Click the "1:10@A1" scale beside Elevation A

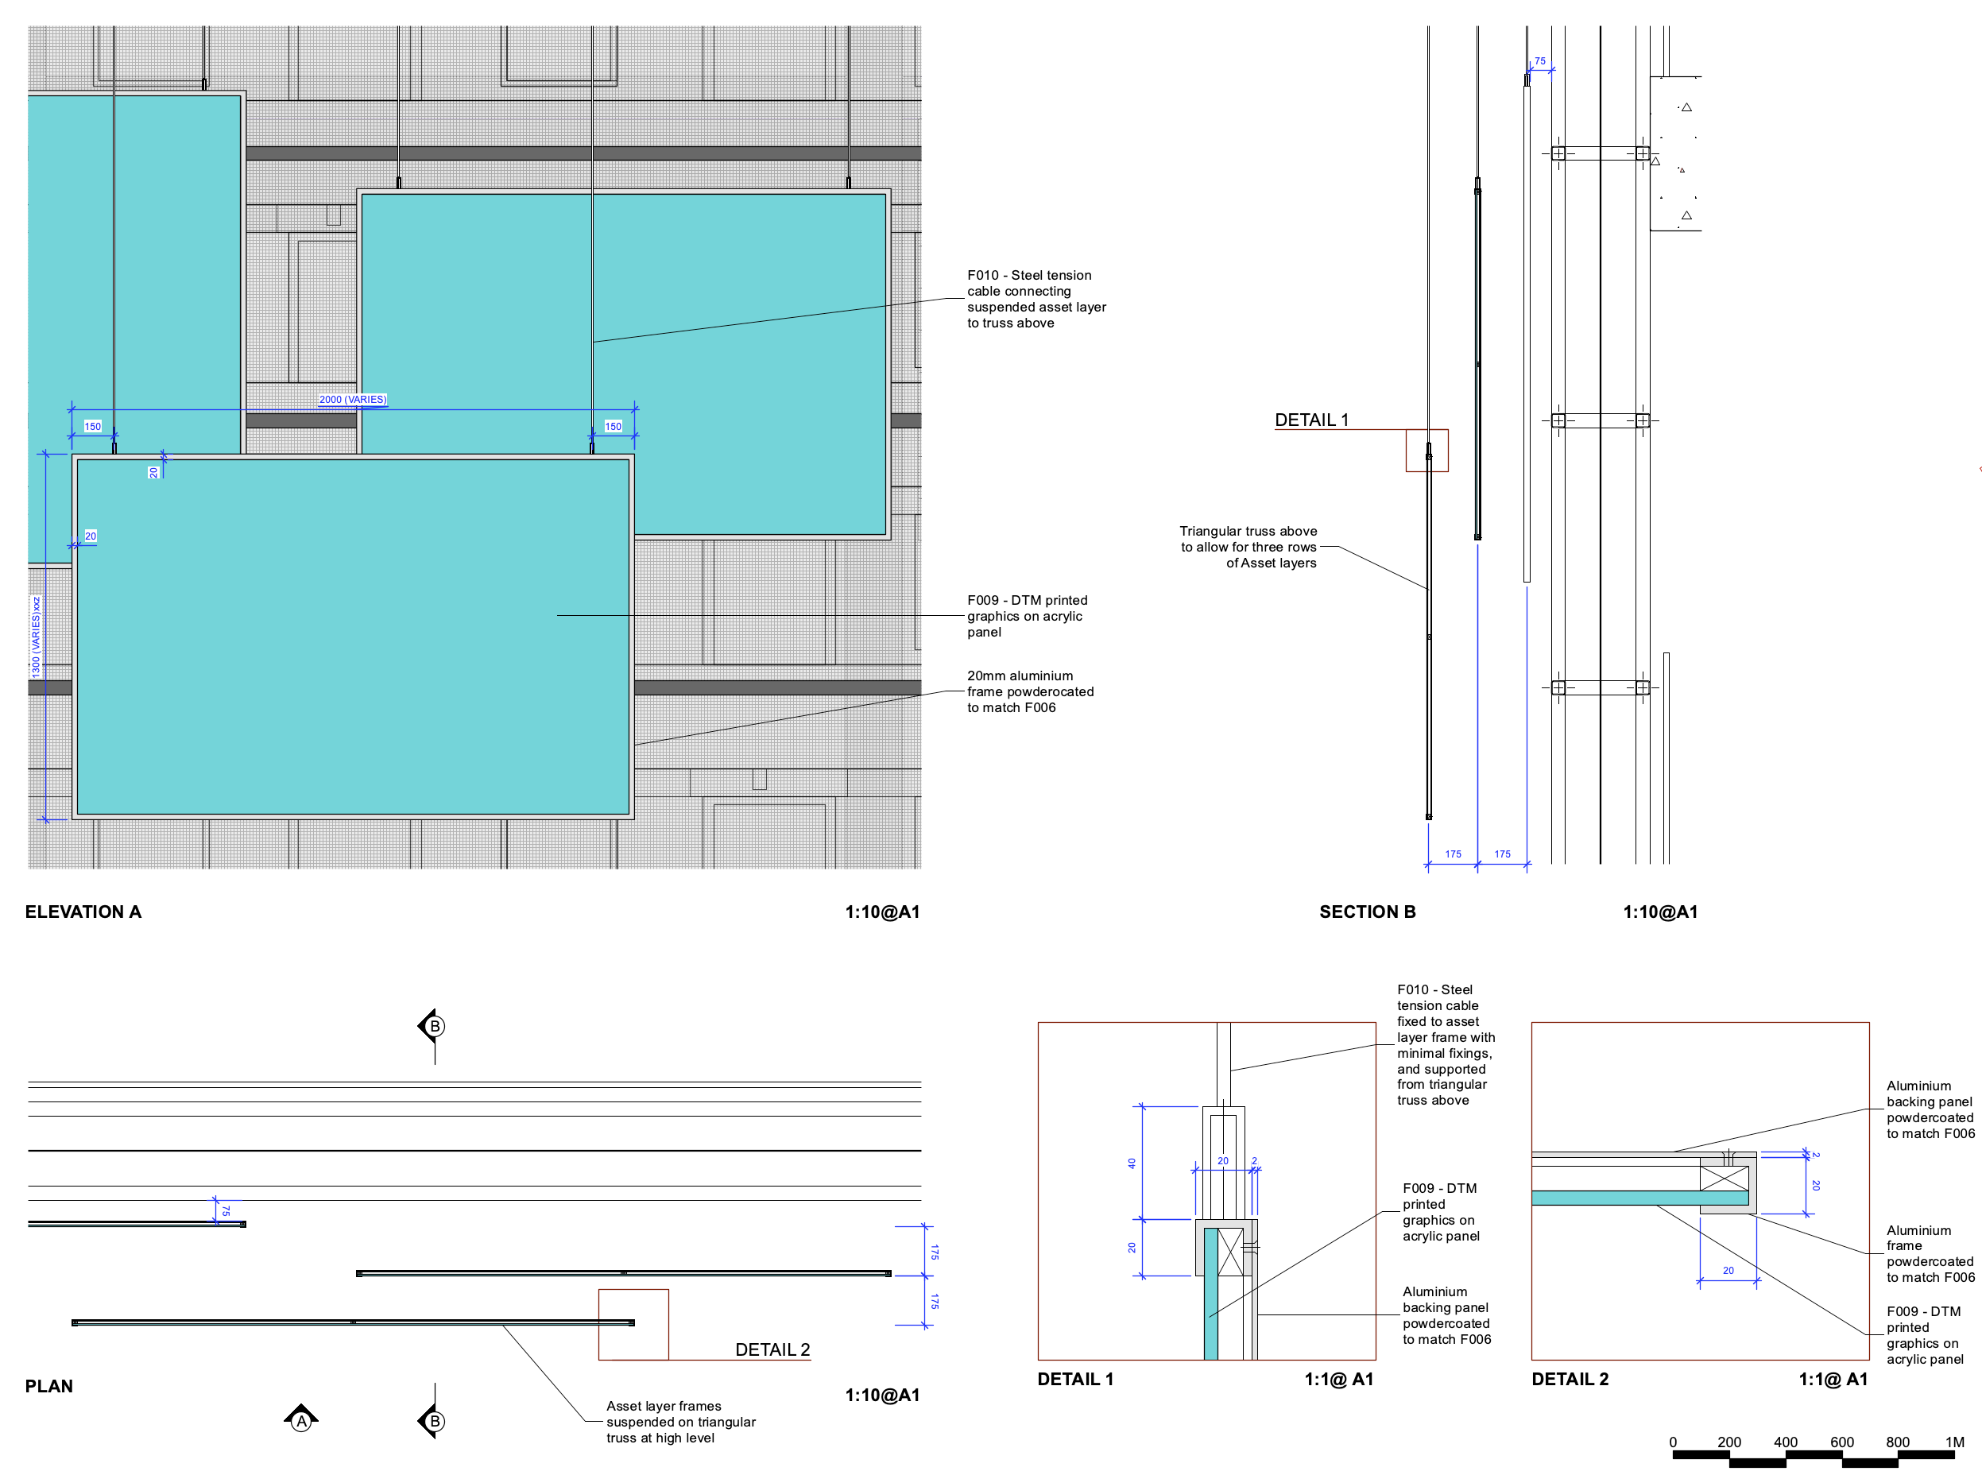pos(882,912)
